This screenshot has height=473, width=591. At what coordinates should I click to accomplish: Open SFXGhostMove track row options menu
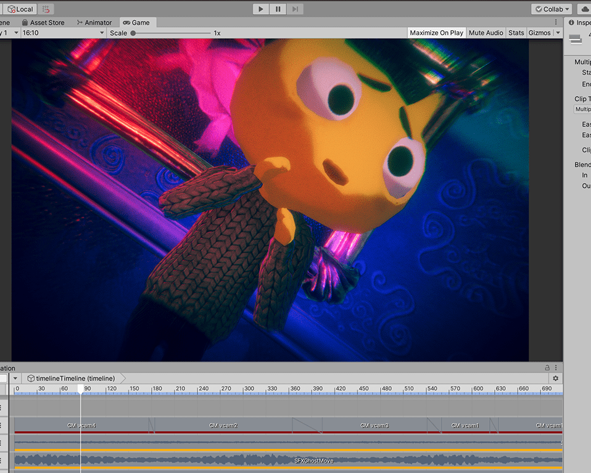1,461
